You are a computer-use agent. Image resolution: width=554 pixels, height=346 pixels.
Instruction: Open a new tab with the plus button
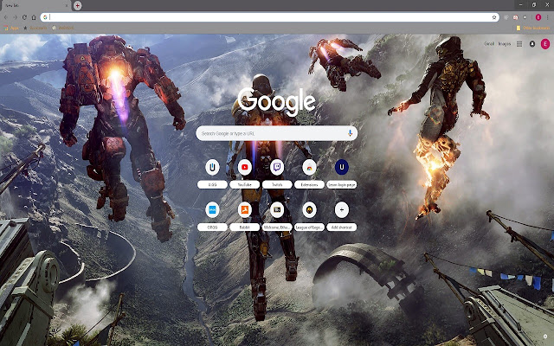(x=77, y=6)
